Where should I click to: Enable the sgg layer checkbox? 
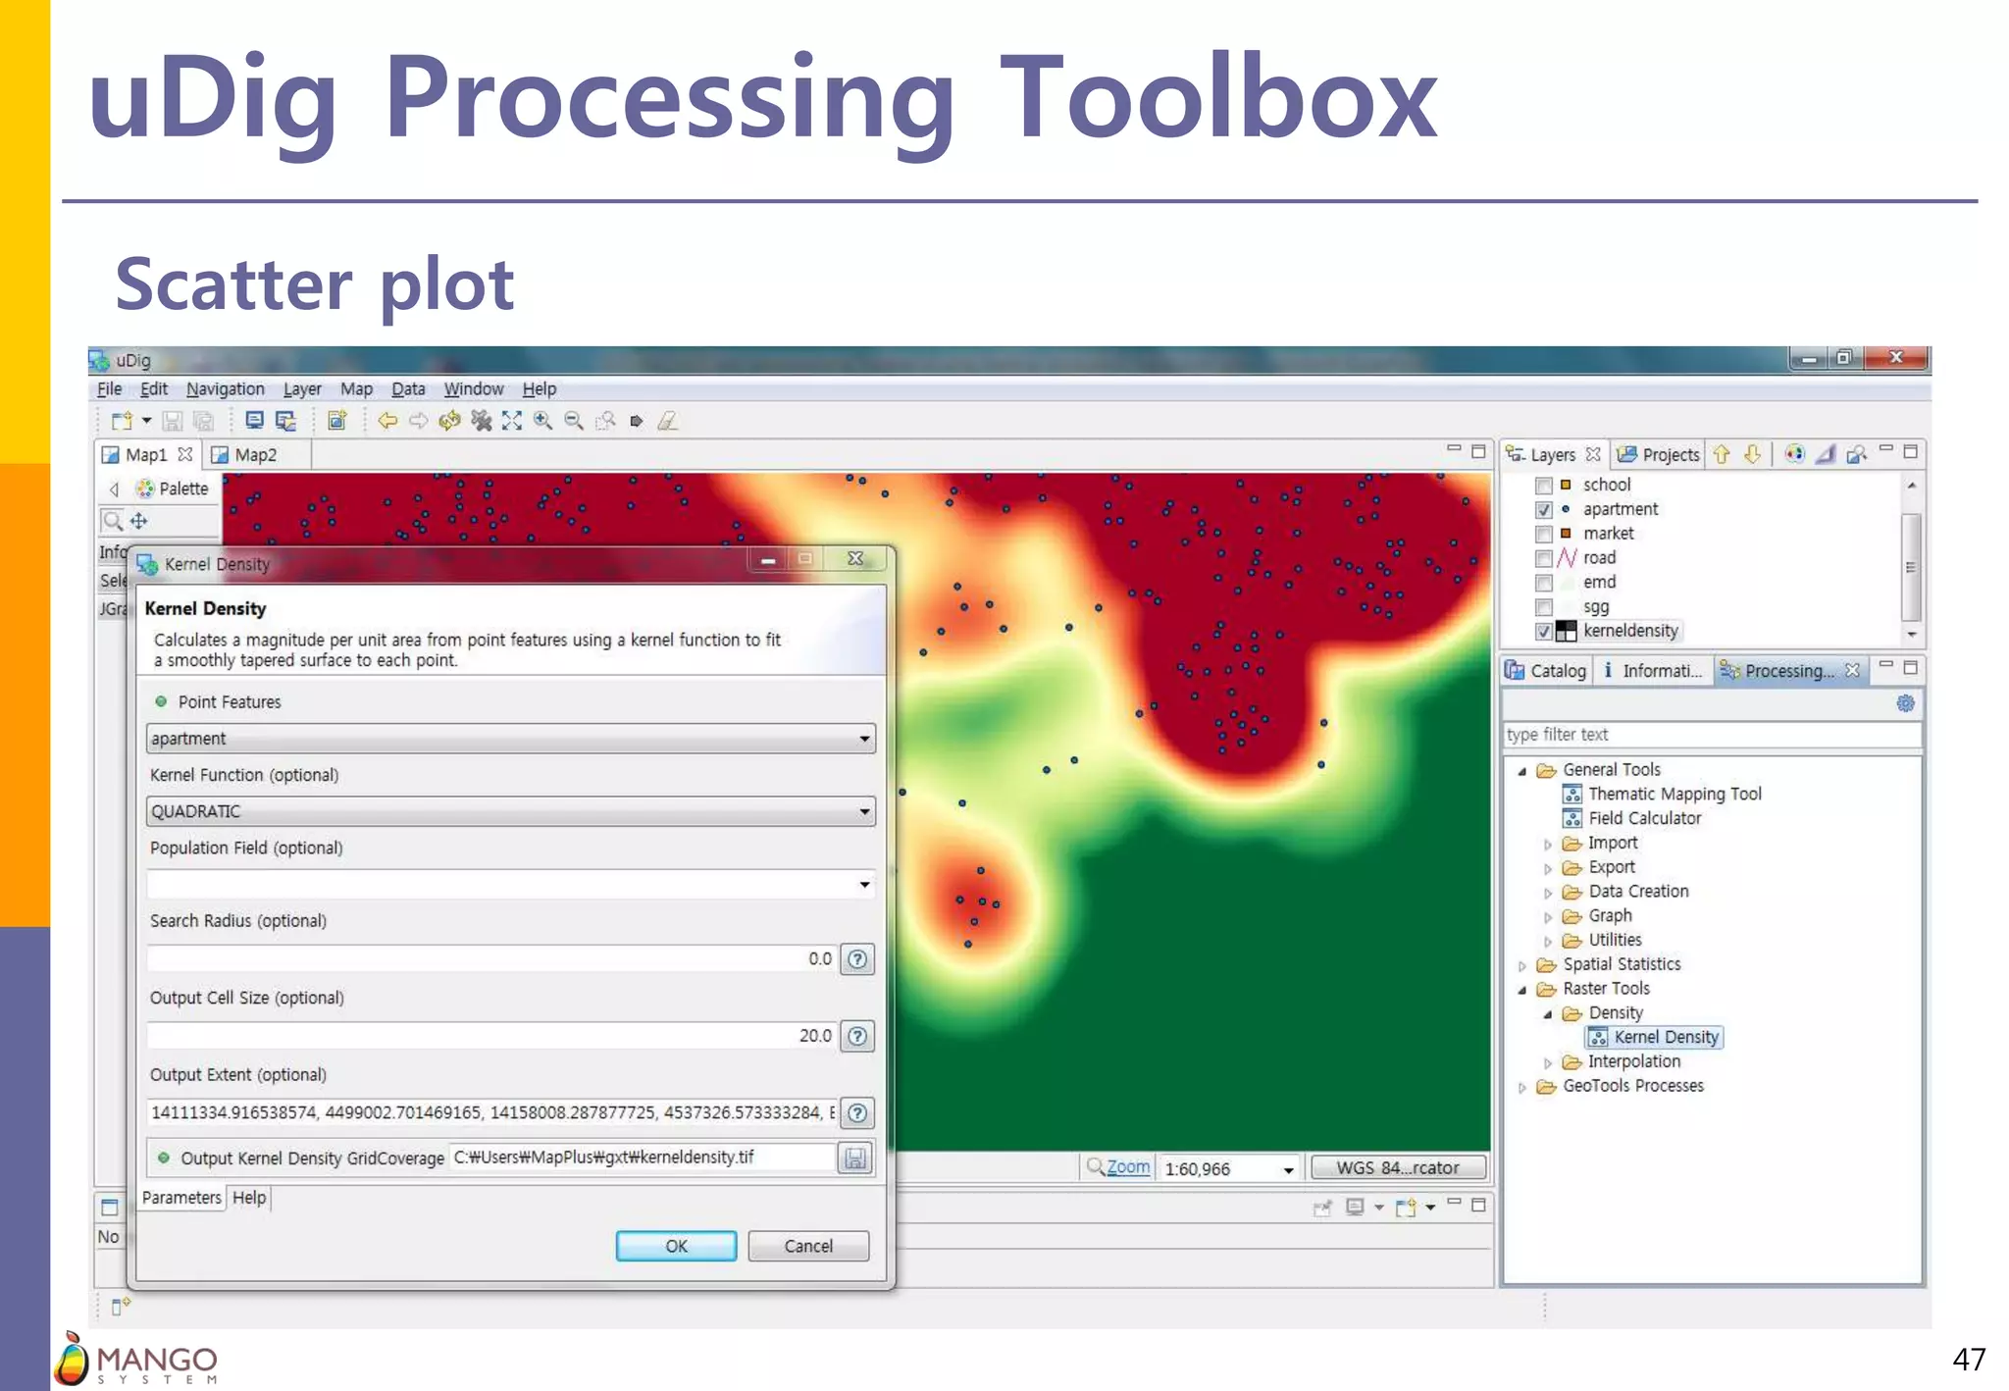tap(1543, 607)
